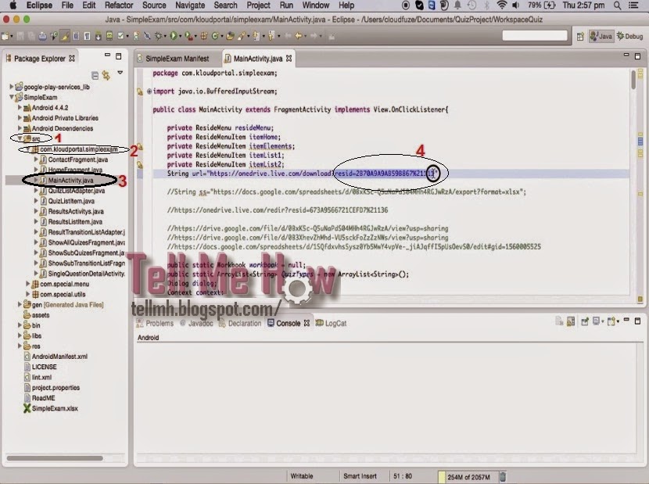The width and height of the screenshot is (649, 484).
Task: Run garbage collector trash icon
Action: [503, 476]
